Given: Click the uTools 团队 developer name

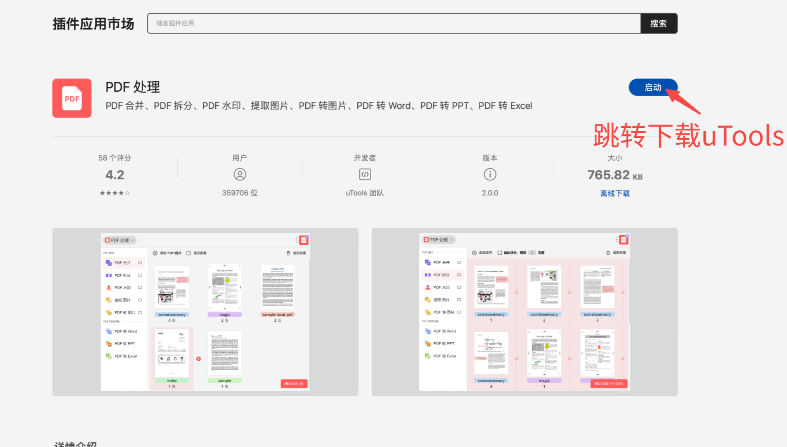Looking at the screenshot, I should pos(365,193).
